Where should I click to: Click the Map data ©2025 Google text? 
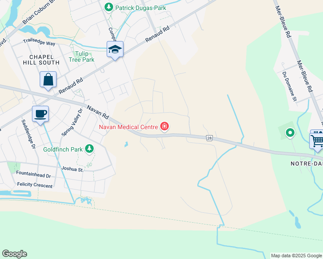[x=297, y=256]
